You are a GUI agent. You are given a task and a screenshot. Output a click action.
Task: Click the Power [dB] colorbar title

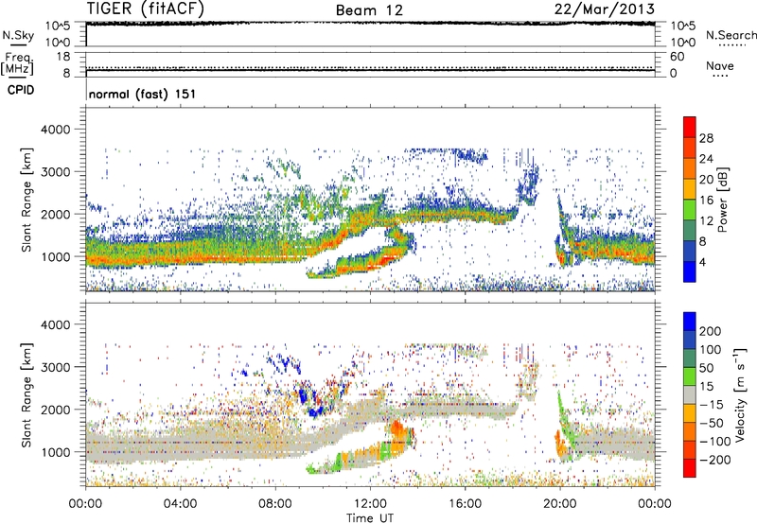pos(723,200)
